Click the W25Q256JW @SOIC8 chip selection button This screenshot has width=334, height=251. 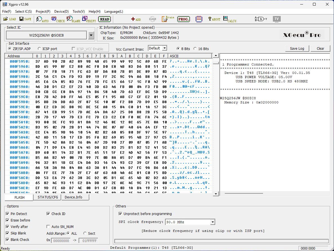point(46,35)
